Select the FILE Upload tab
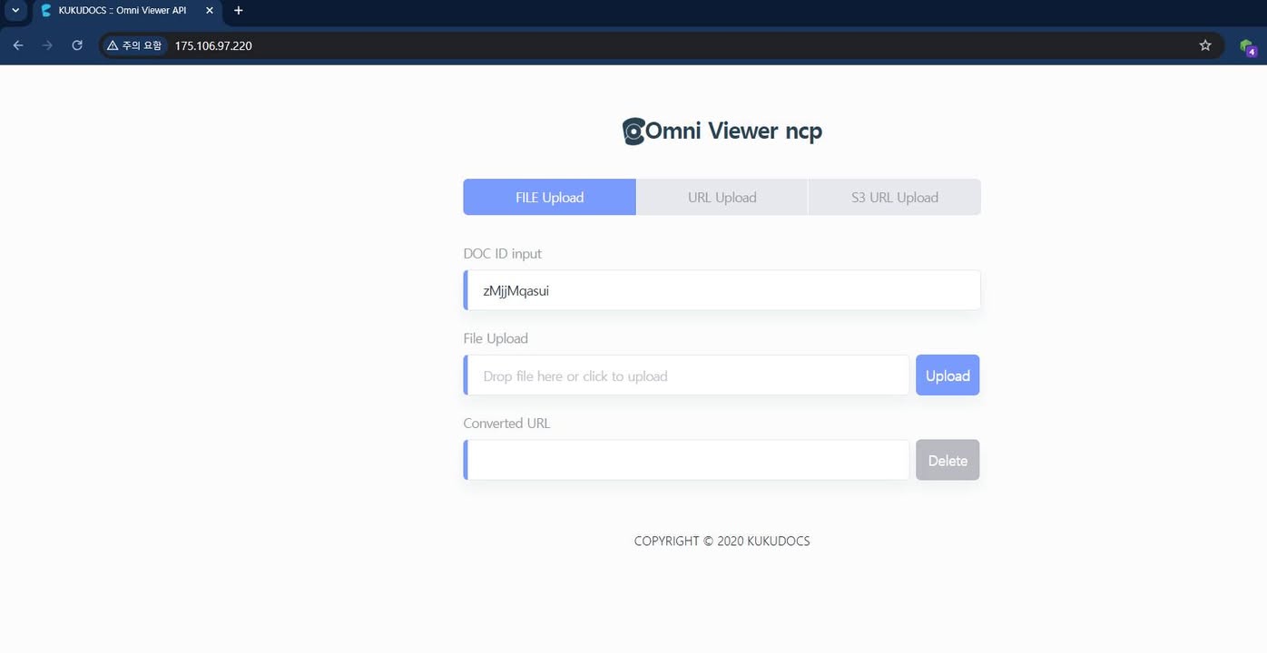The height and width of the screenshot is (653, 1267). click(x=549, y=197)
